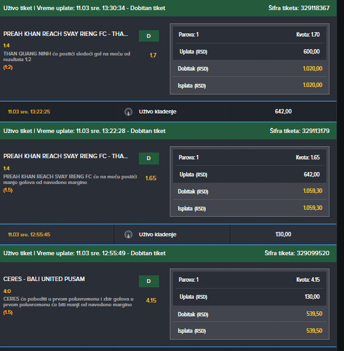
Task: Click the Isplata 1.020,00 payout row
Action: coord(249,85)
